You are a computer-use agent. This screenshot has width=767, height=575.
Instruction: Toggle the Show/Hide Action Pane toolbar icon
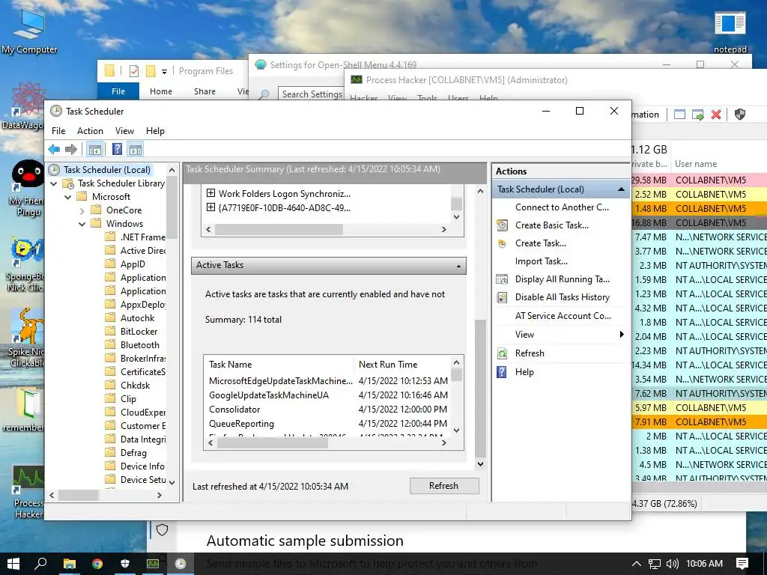point(136,149)
